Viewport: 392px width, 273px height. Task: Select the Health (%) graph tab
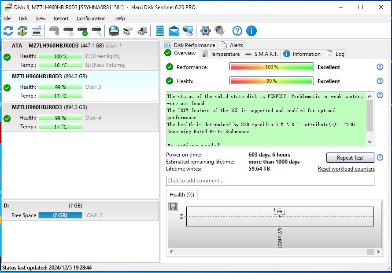182,195
